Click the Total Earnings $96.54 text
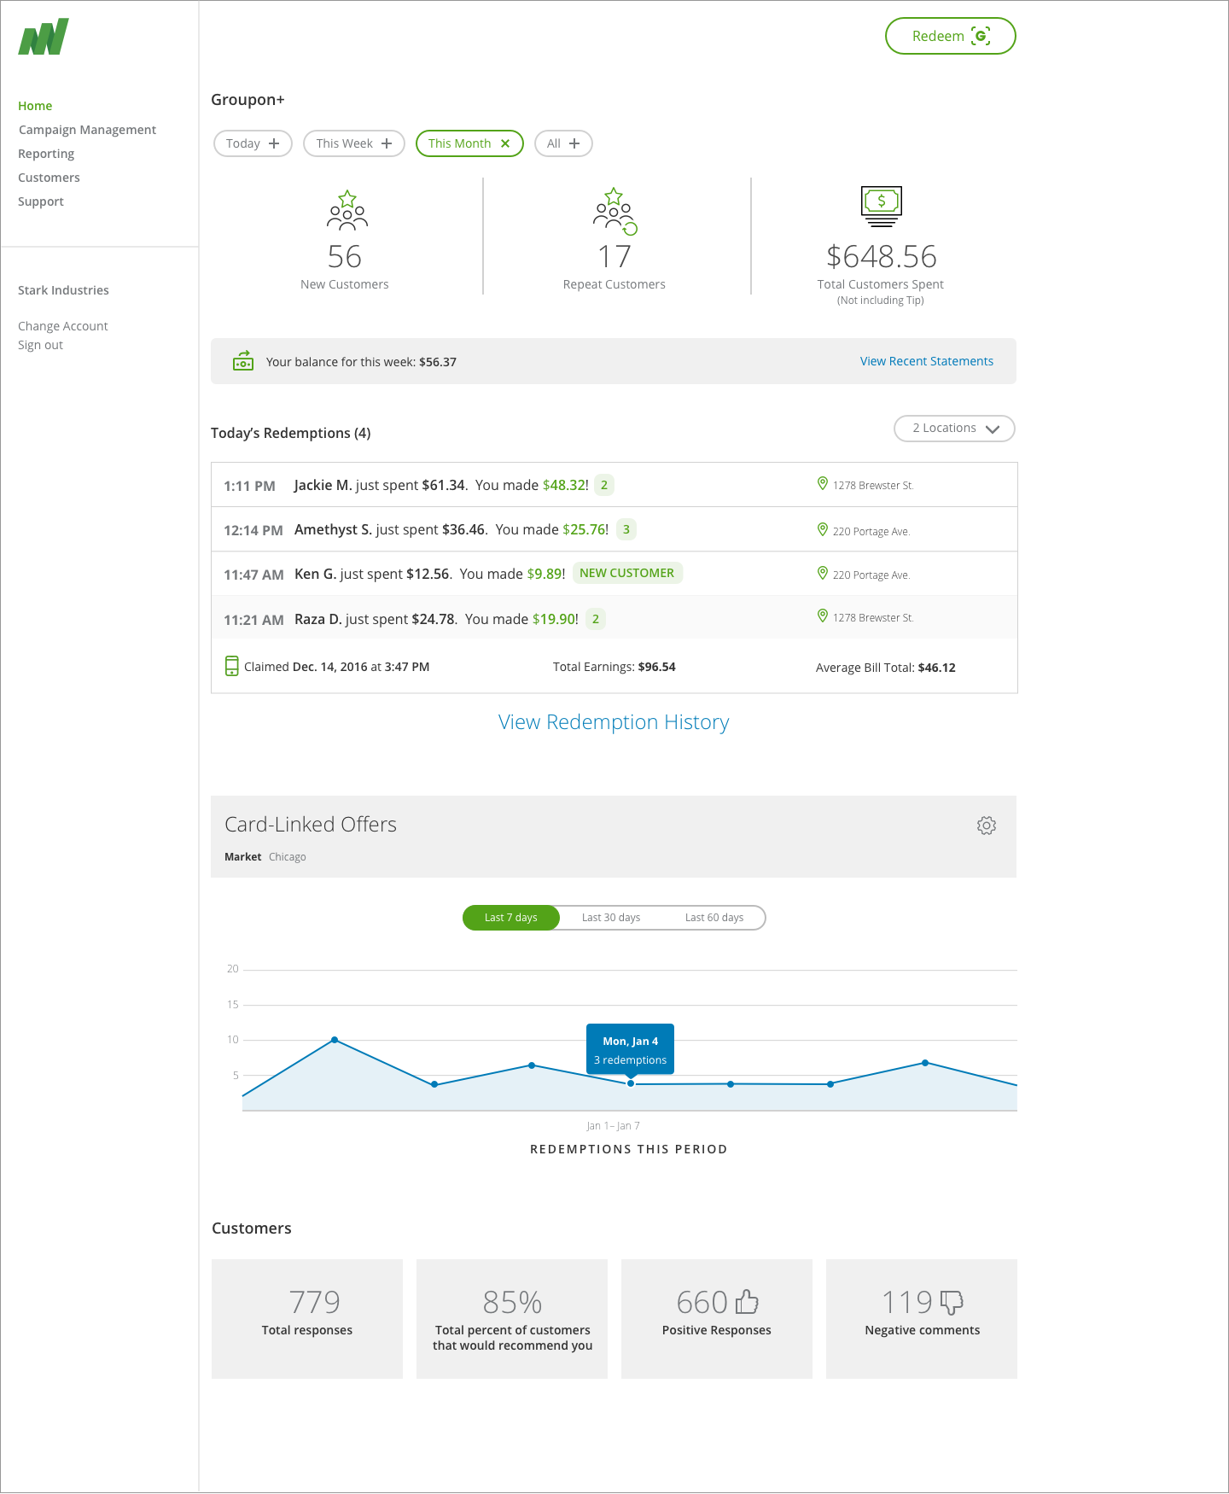The height and width of the screenshot is (1494, 1229). (614, 667)
